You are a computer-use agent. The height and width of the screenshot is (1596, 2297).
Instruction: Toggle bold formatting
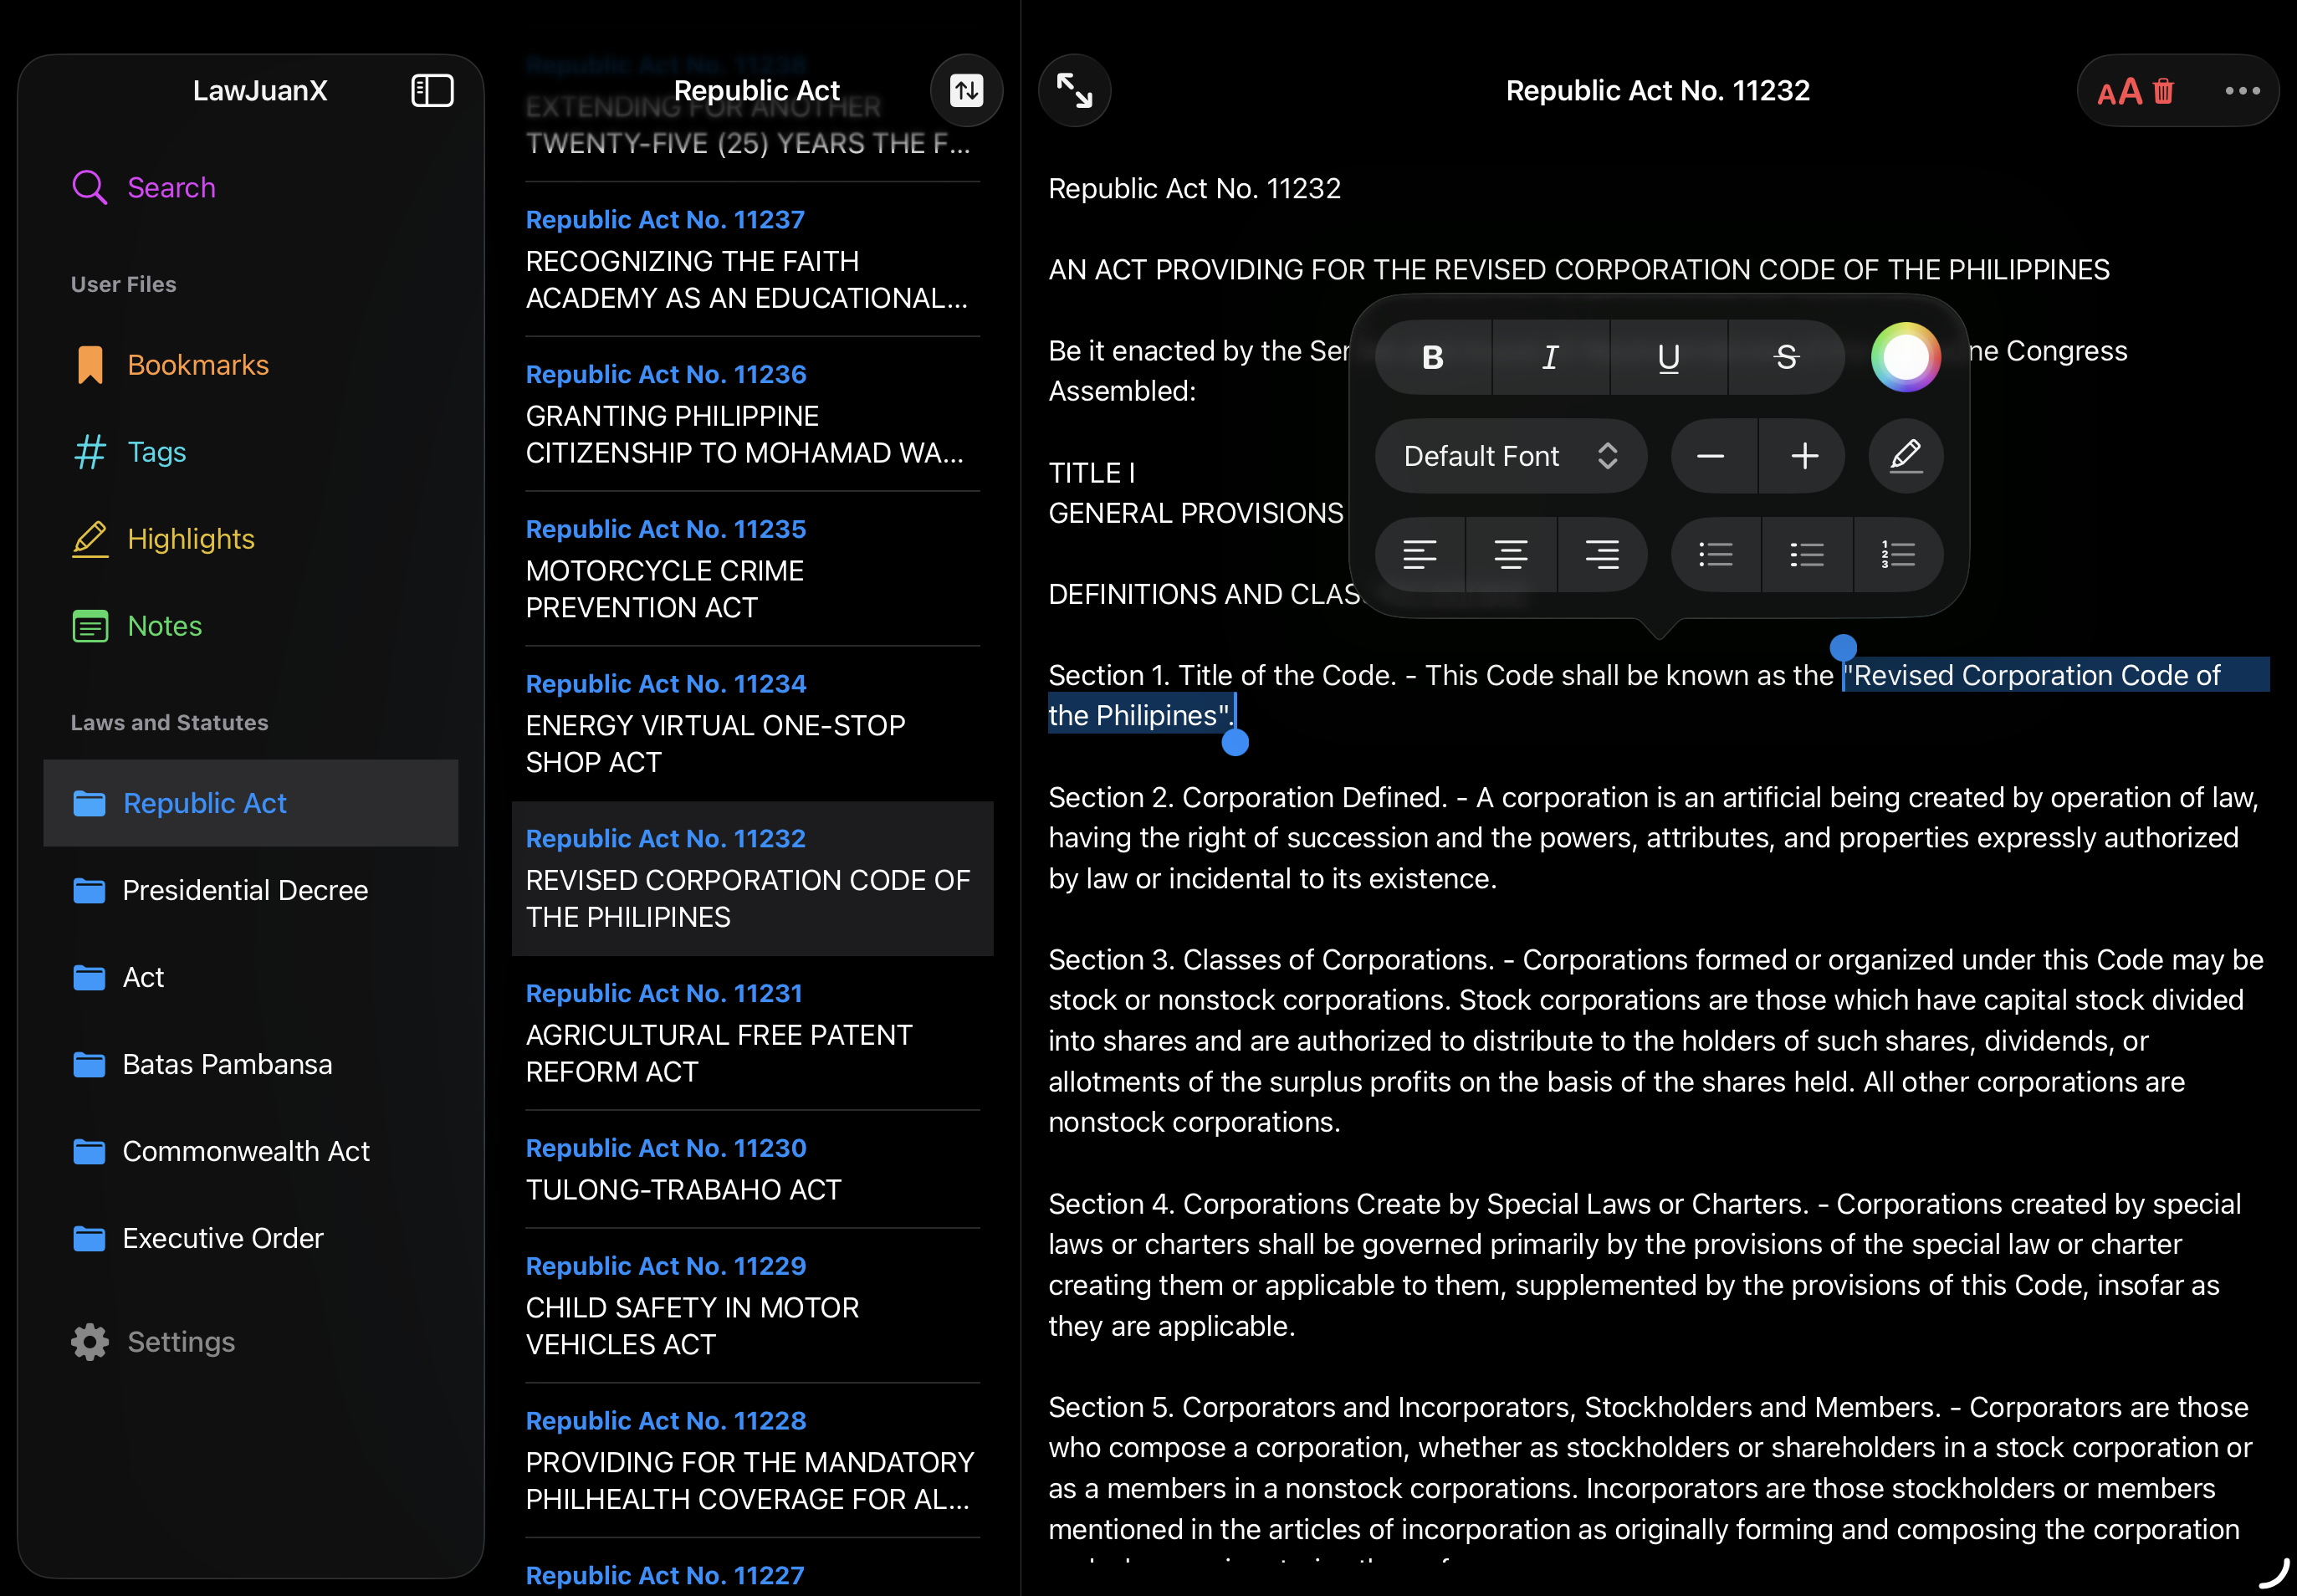(x=1433, y=357)
